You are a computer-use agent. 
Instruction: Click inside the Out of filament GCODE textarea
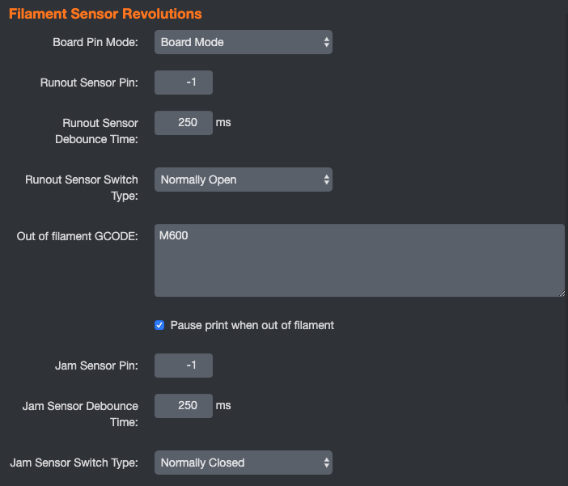[359, 260]
